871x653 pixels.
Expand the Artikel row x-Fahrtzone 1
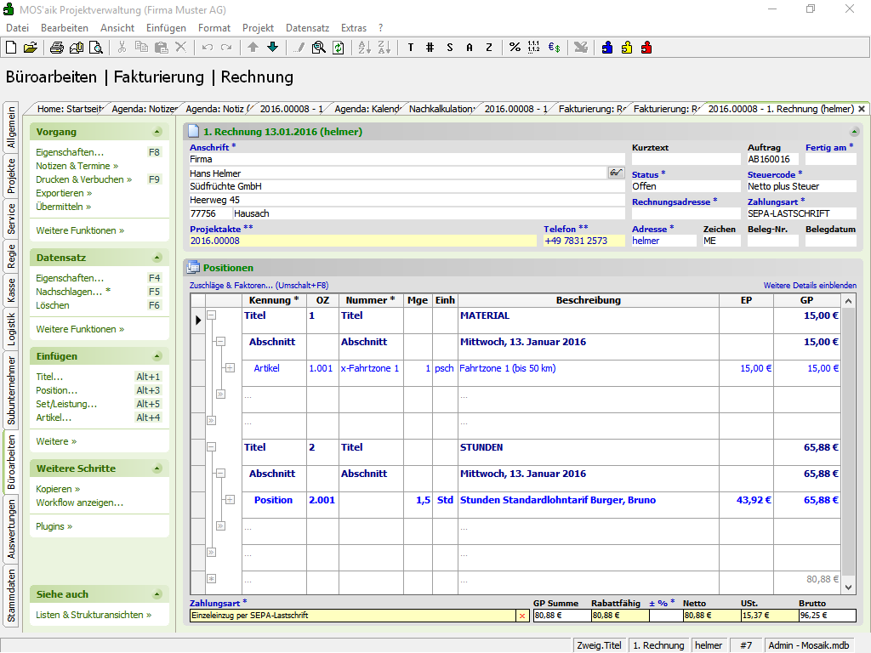click(x=230, y=368)
